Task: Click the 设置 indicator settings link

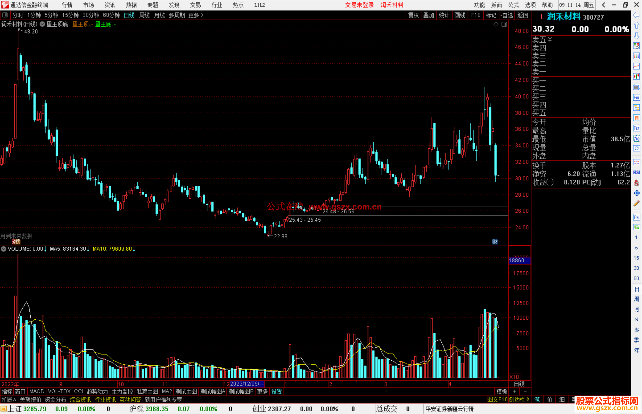Action: [276, 391]
